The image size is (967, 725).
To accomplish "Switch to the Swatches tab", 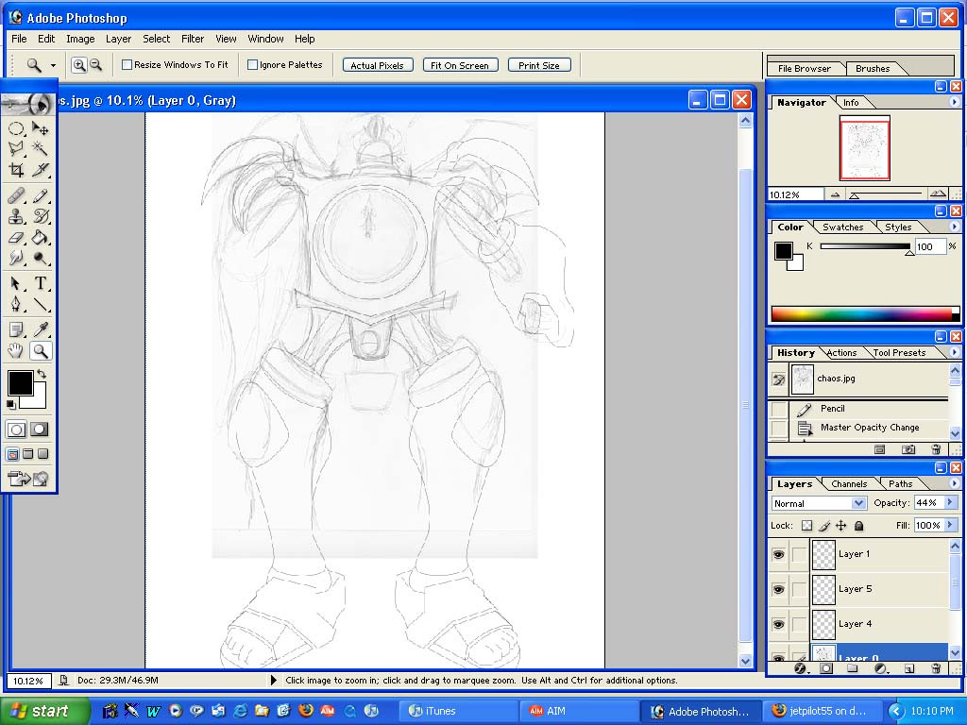I will pos(842,227).
